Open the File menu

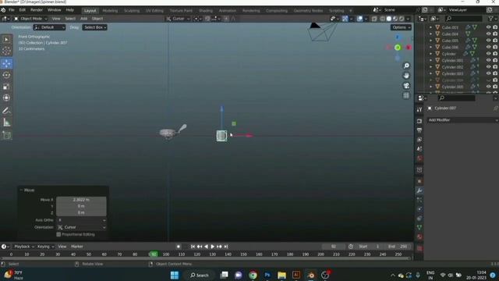pyautogui.click(x=12, y=10)
